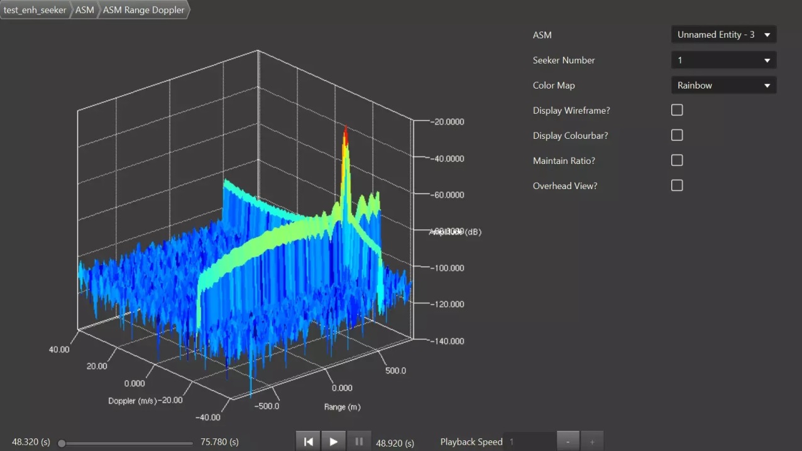Select the ASM breadcrumb item
The height and width of the screenshot is (451, 802).
84,10
